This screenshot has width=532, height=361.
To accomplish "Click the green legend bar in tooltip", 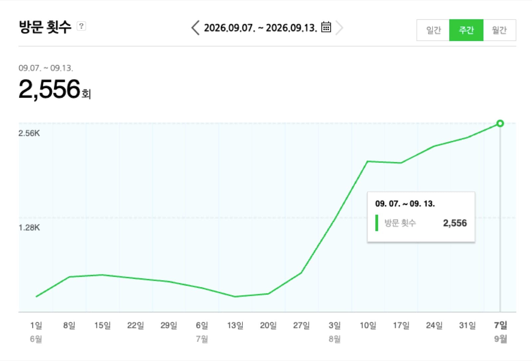I will tap(376, 223).
